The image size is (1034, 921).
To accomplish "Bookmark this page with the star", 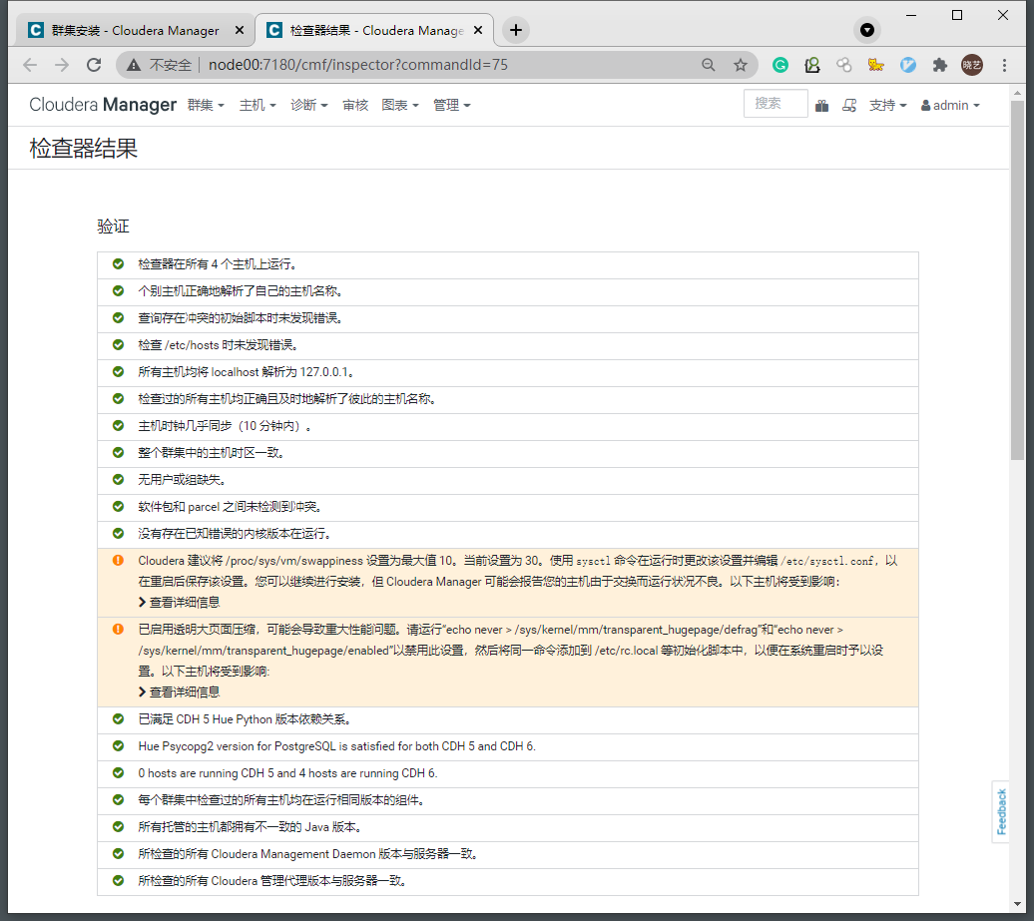I will click(741, 65).
